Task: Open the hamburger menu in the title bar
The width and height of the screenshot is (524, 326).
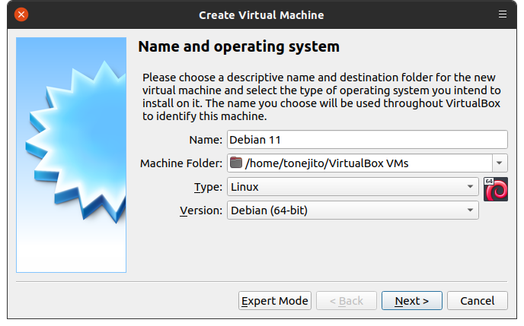Action: coord(502,14)
